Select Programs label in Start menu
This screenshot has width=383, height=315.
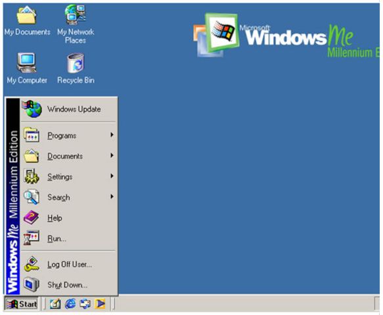[x=62, y=136]
